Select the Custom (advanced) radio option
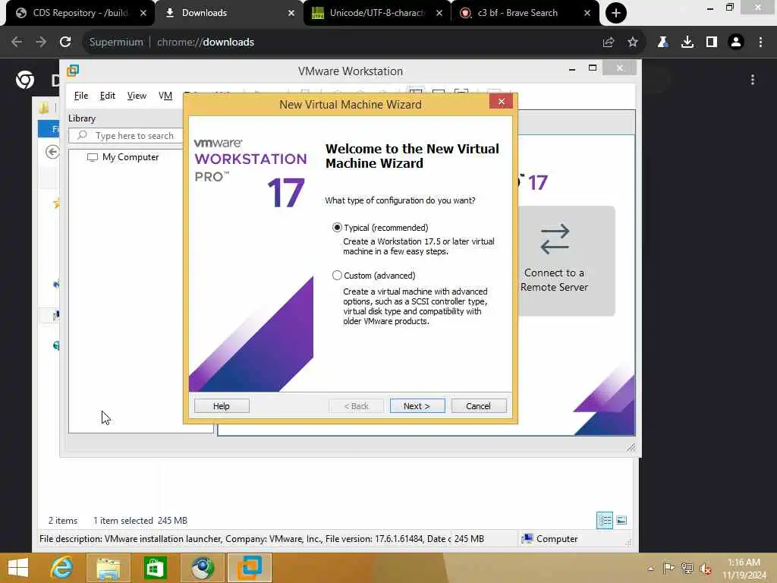The image size is (777, 583). (337, 275)
